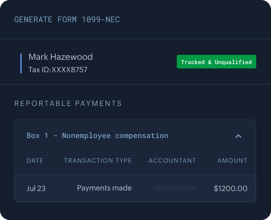Viewport: 271px width, 220px height.
Task: Click the green qualification status indicator
Action: tap(216, 62)
